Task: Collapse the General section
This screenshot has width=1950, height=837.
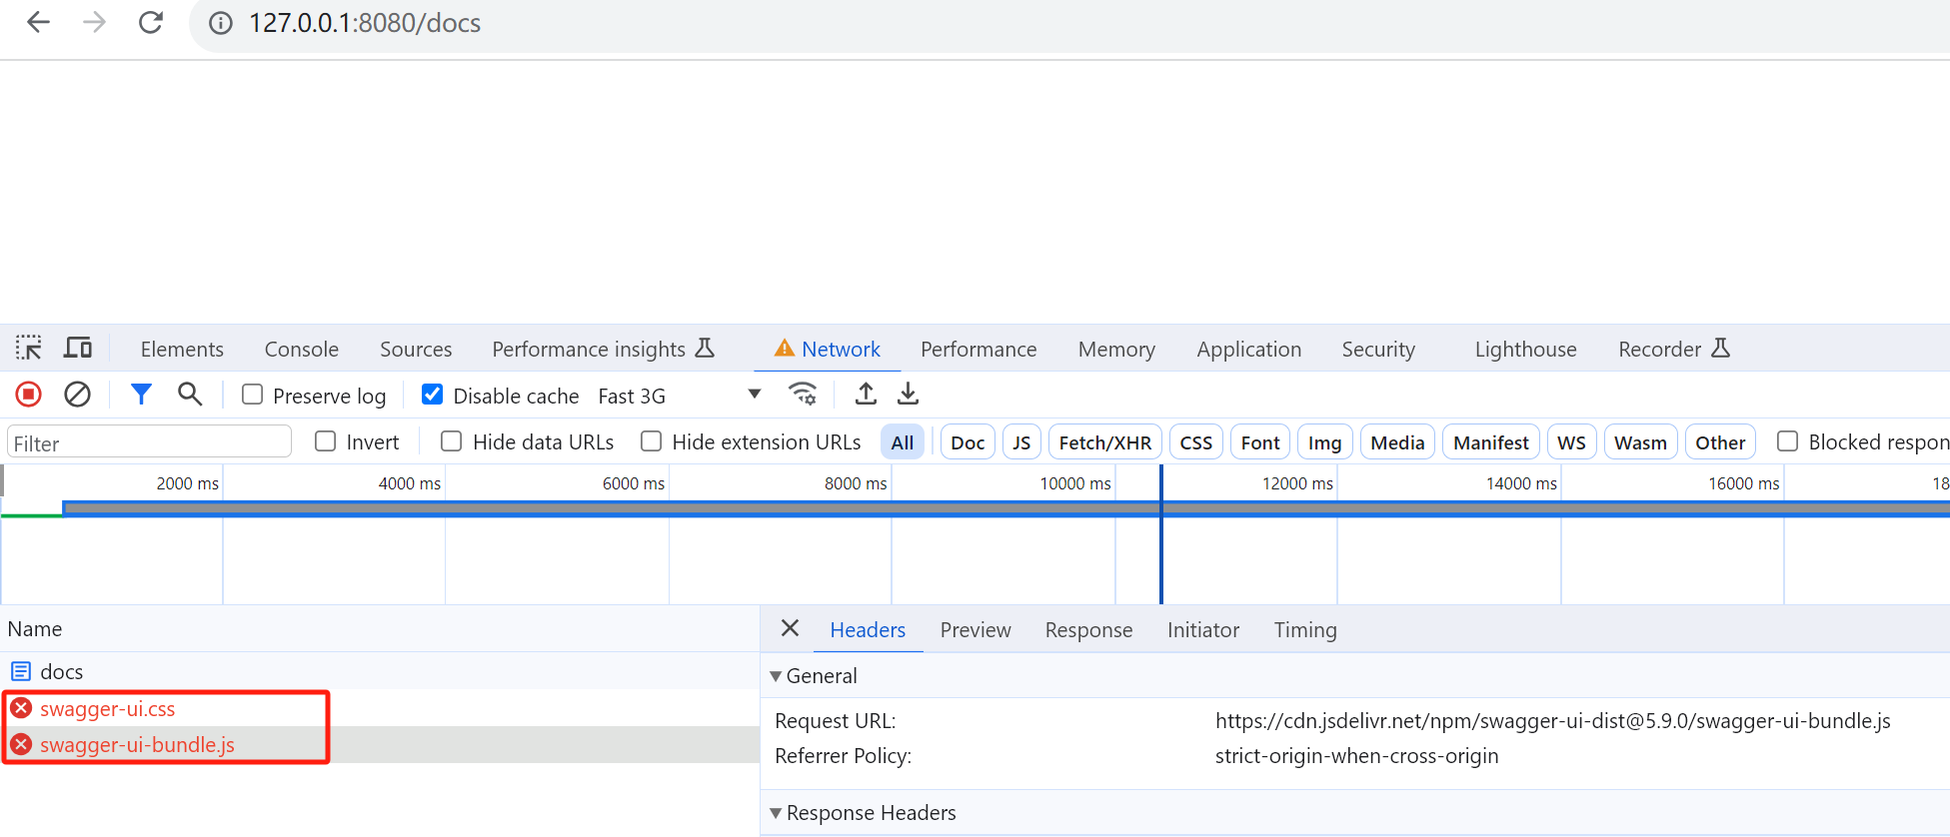Action: point(776,676)
